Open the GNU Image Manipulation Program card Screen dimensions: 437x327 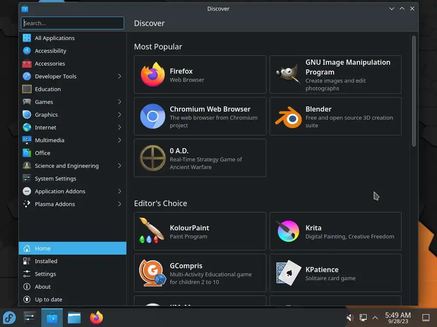(x=335, y=75)
